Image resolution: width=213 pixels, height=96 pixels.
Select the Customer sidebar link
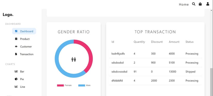pyautogui.click(x=24, y=47)
